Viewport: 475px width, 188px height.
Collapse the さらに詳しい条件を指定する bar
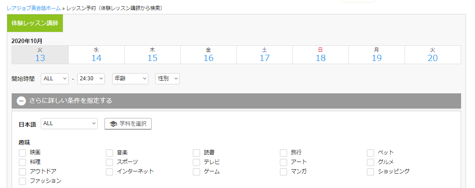(236, 101)
